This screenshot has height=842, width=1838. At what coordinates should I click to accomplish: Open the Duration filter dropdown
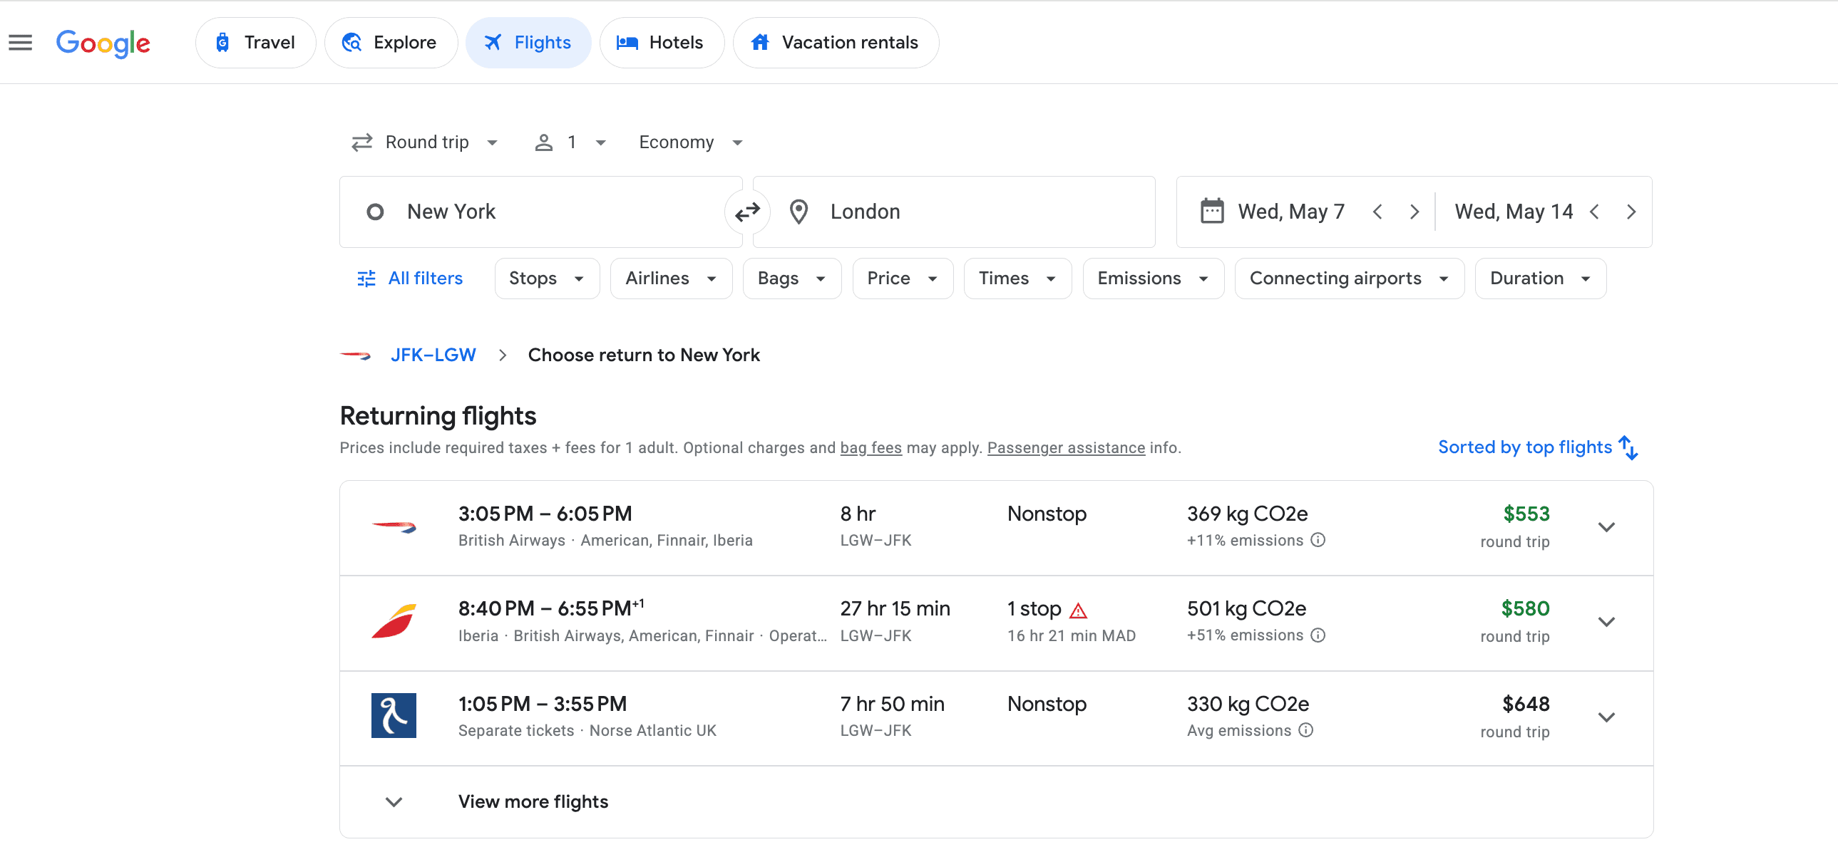(x=1540, y=279)
